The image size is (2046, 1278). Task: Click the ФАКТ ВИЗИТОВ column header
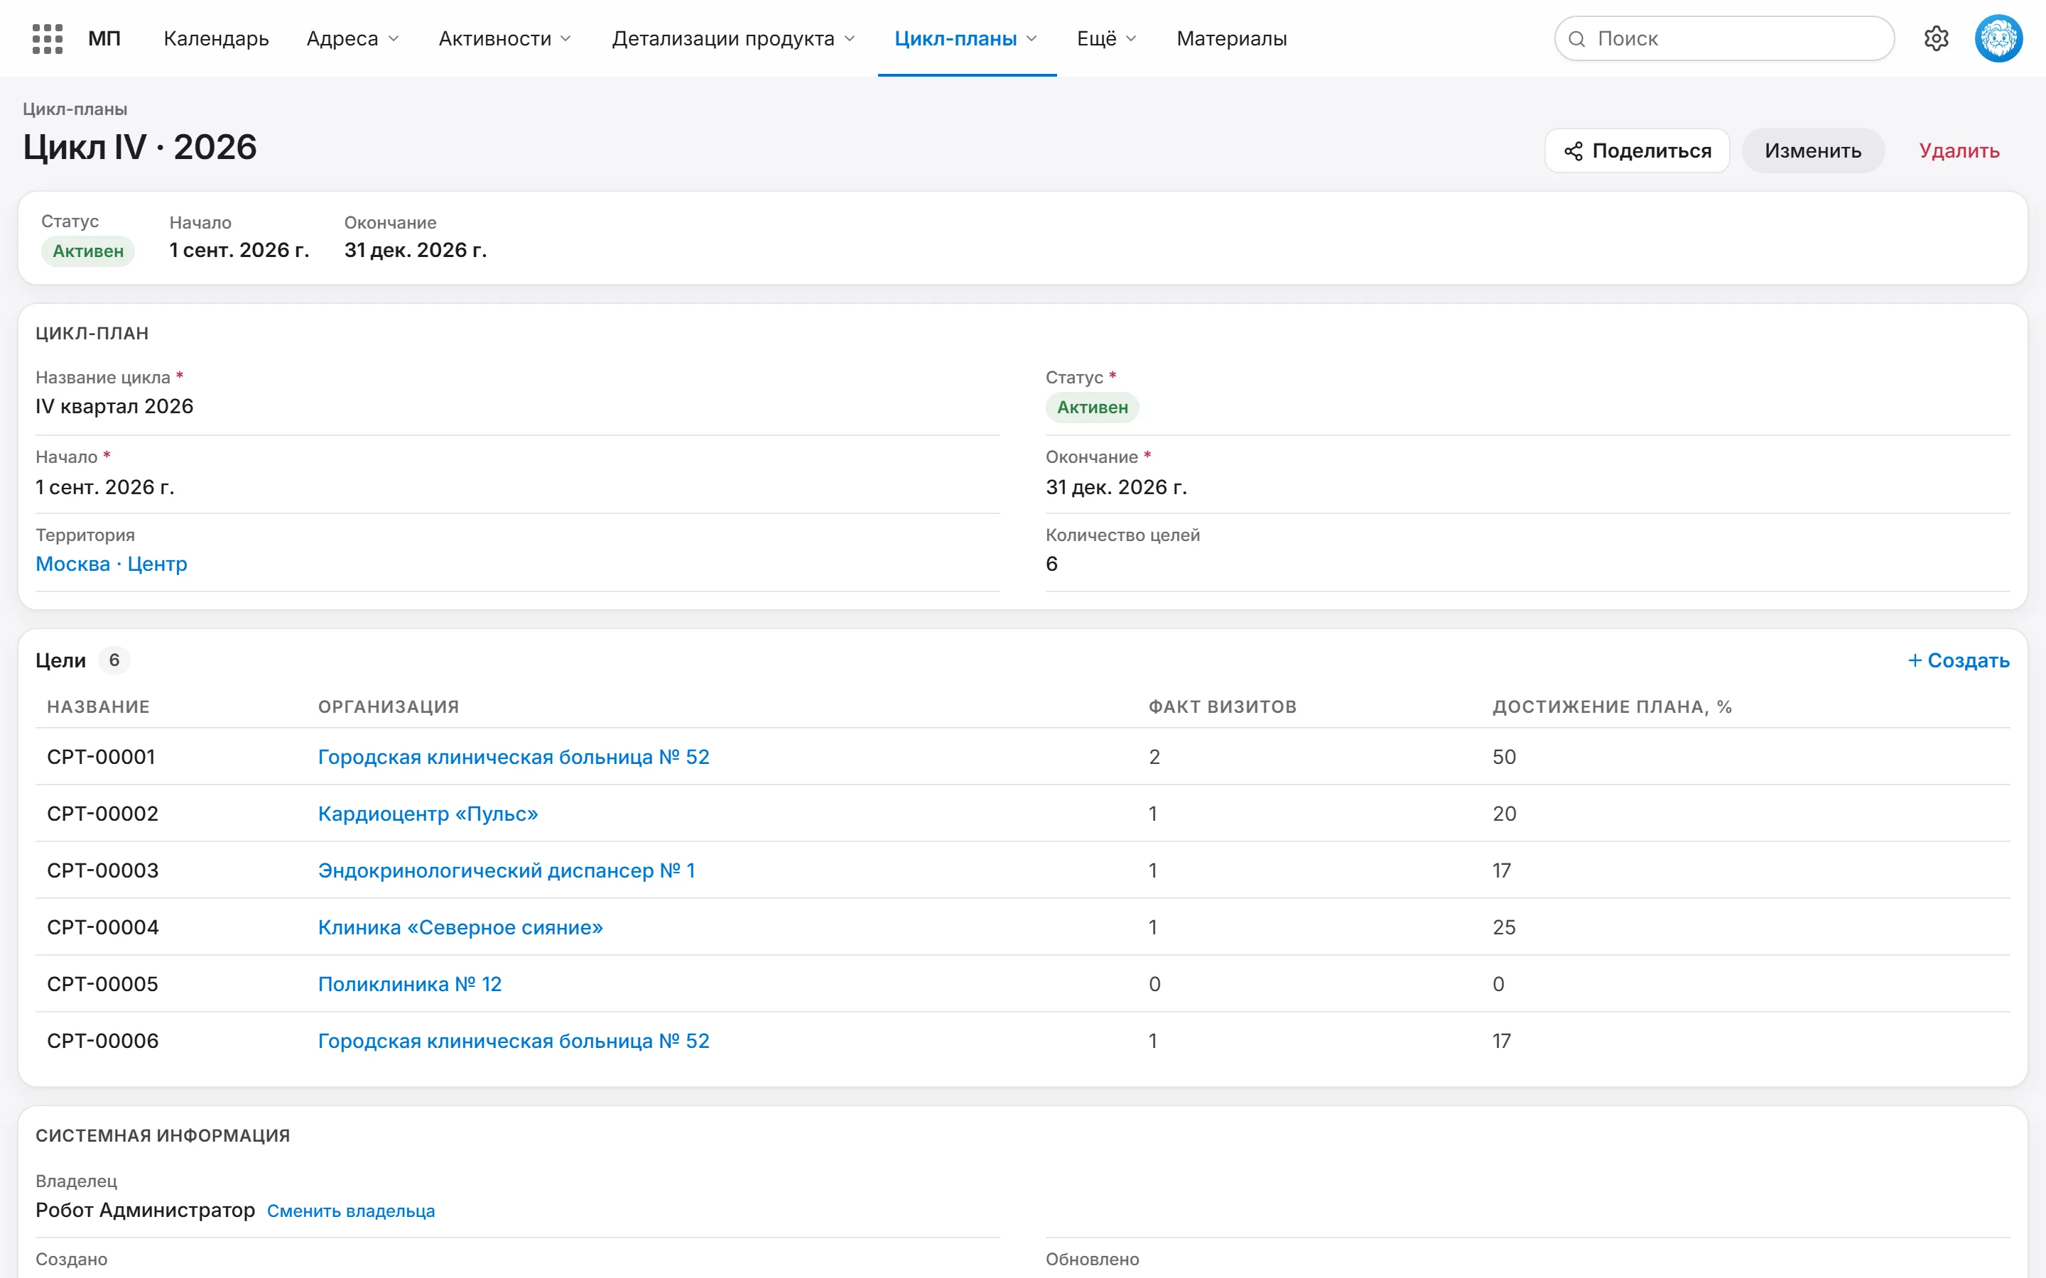[1223, 706]
